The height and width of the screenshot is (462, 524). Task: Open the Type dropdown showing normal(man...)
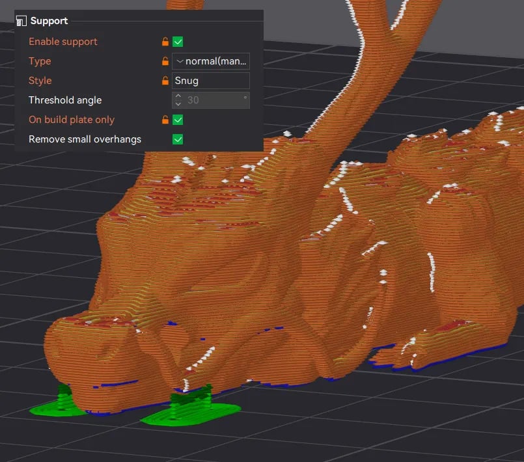pos(211,61)
